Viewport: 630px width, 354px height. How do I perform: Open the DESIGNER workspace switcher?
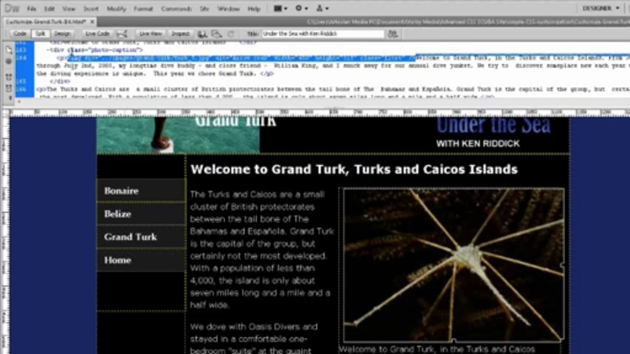pyautogui.click(x=601, y=8)
